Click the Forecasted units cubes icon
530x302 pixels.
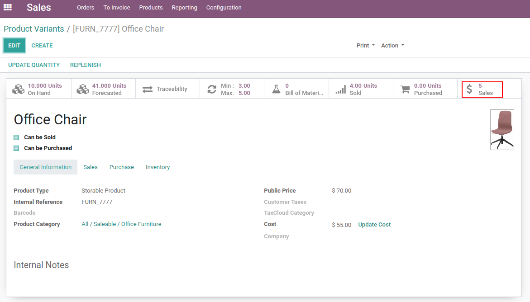click(83, 89)
